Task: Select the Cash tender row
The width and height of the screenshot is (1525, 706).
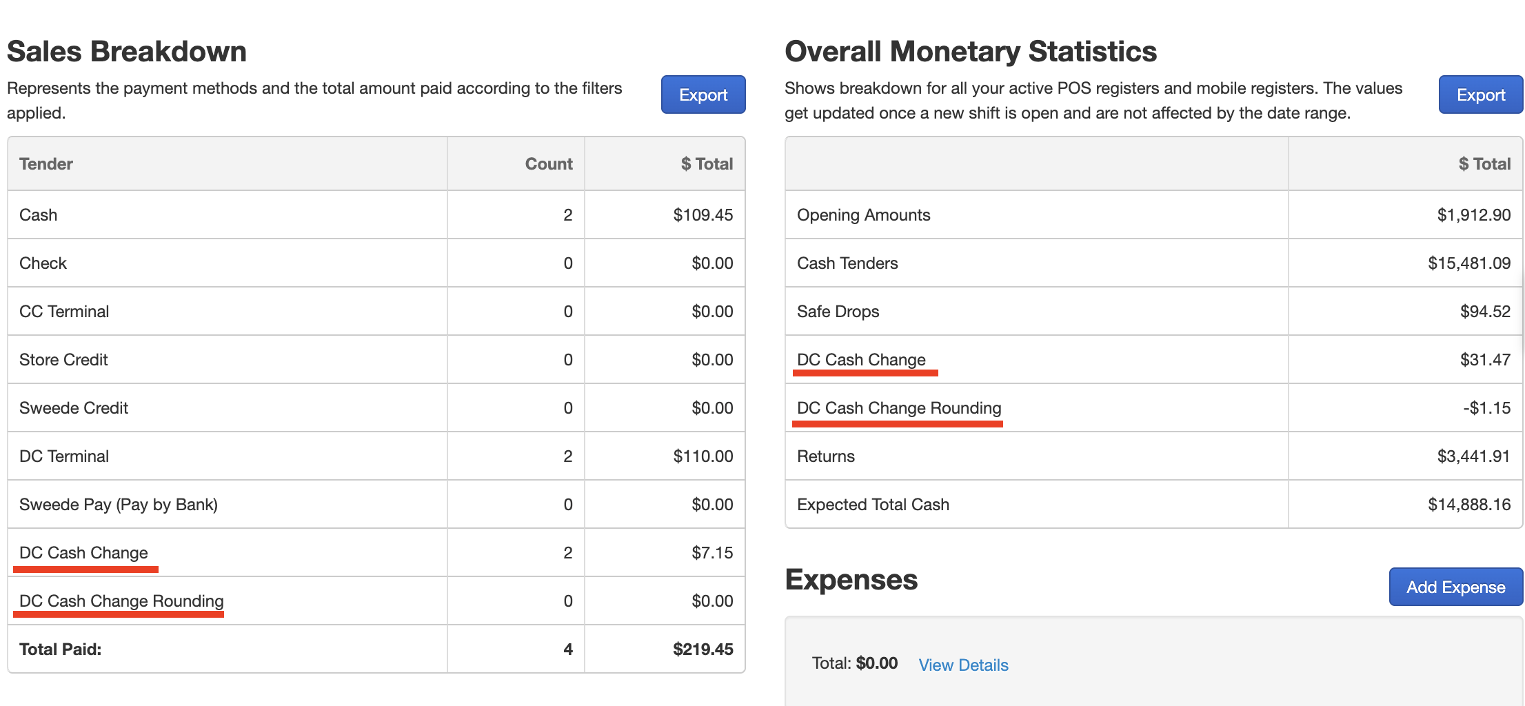Action: pyautogui.click(x=376, y=214)
